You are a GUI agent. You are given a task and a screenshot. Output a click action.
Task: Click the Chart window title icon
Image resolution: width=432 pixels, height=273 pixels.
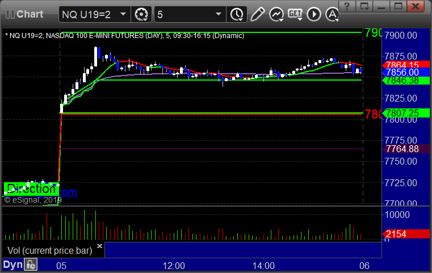coord(10,14)
